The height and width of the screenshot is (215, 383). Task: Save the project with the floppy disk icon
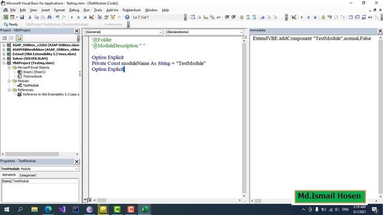tap(22, 17)
